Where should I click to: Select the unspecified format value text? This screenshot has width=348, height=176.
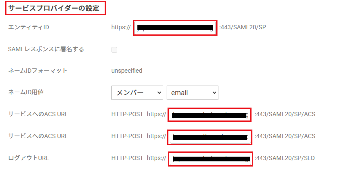pyautogui.click(x=127, y=71)
